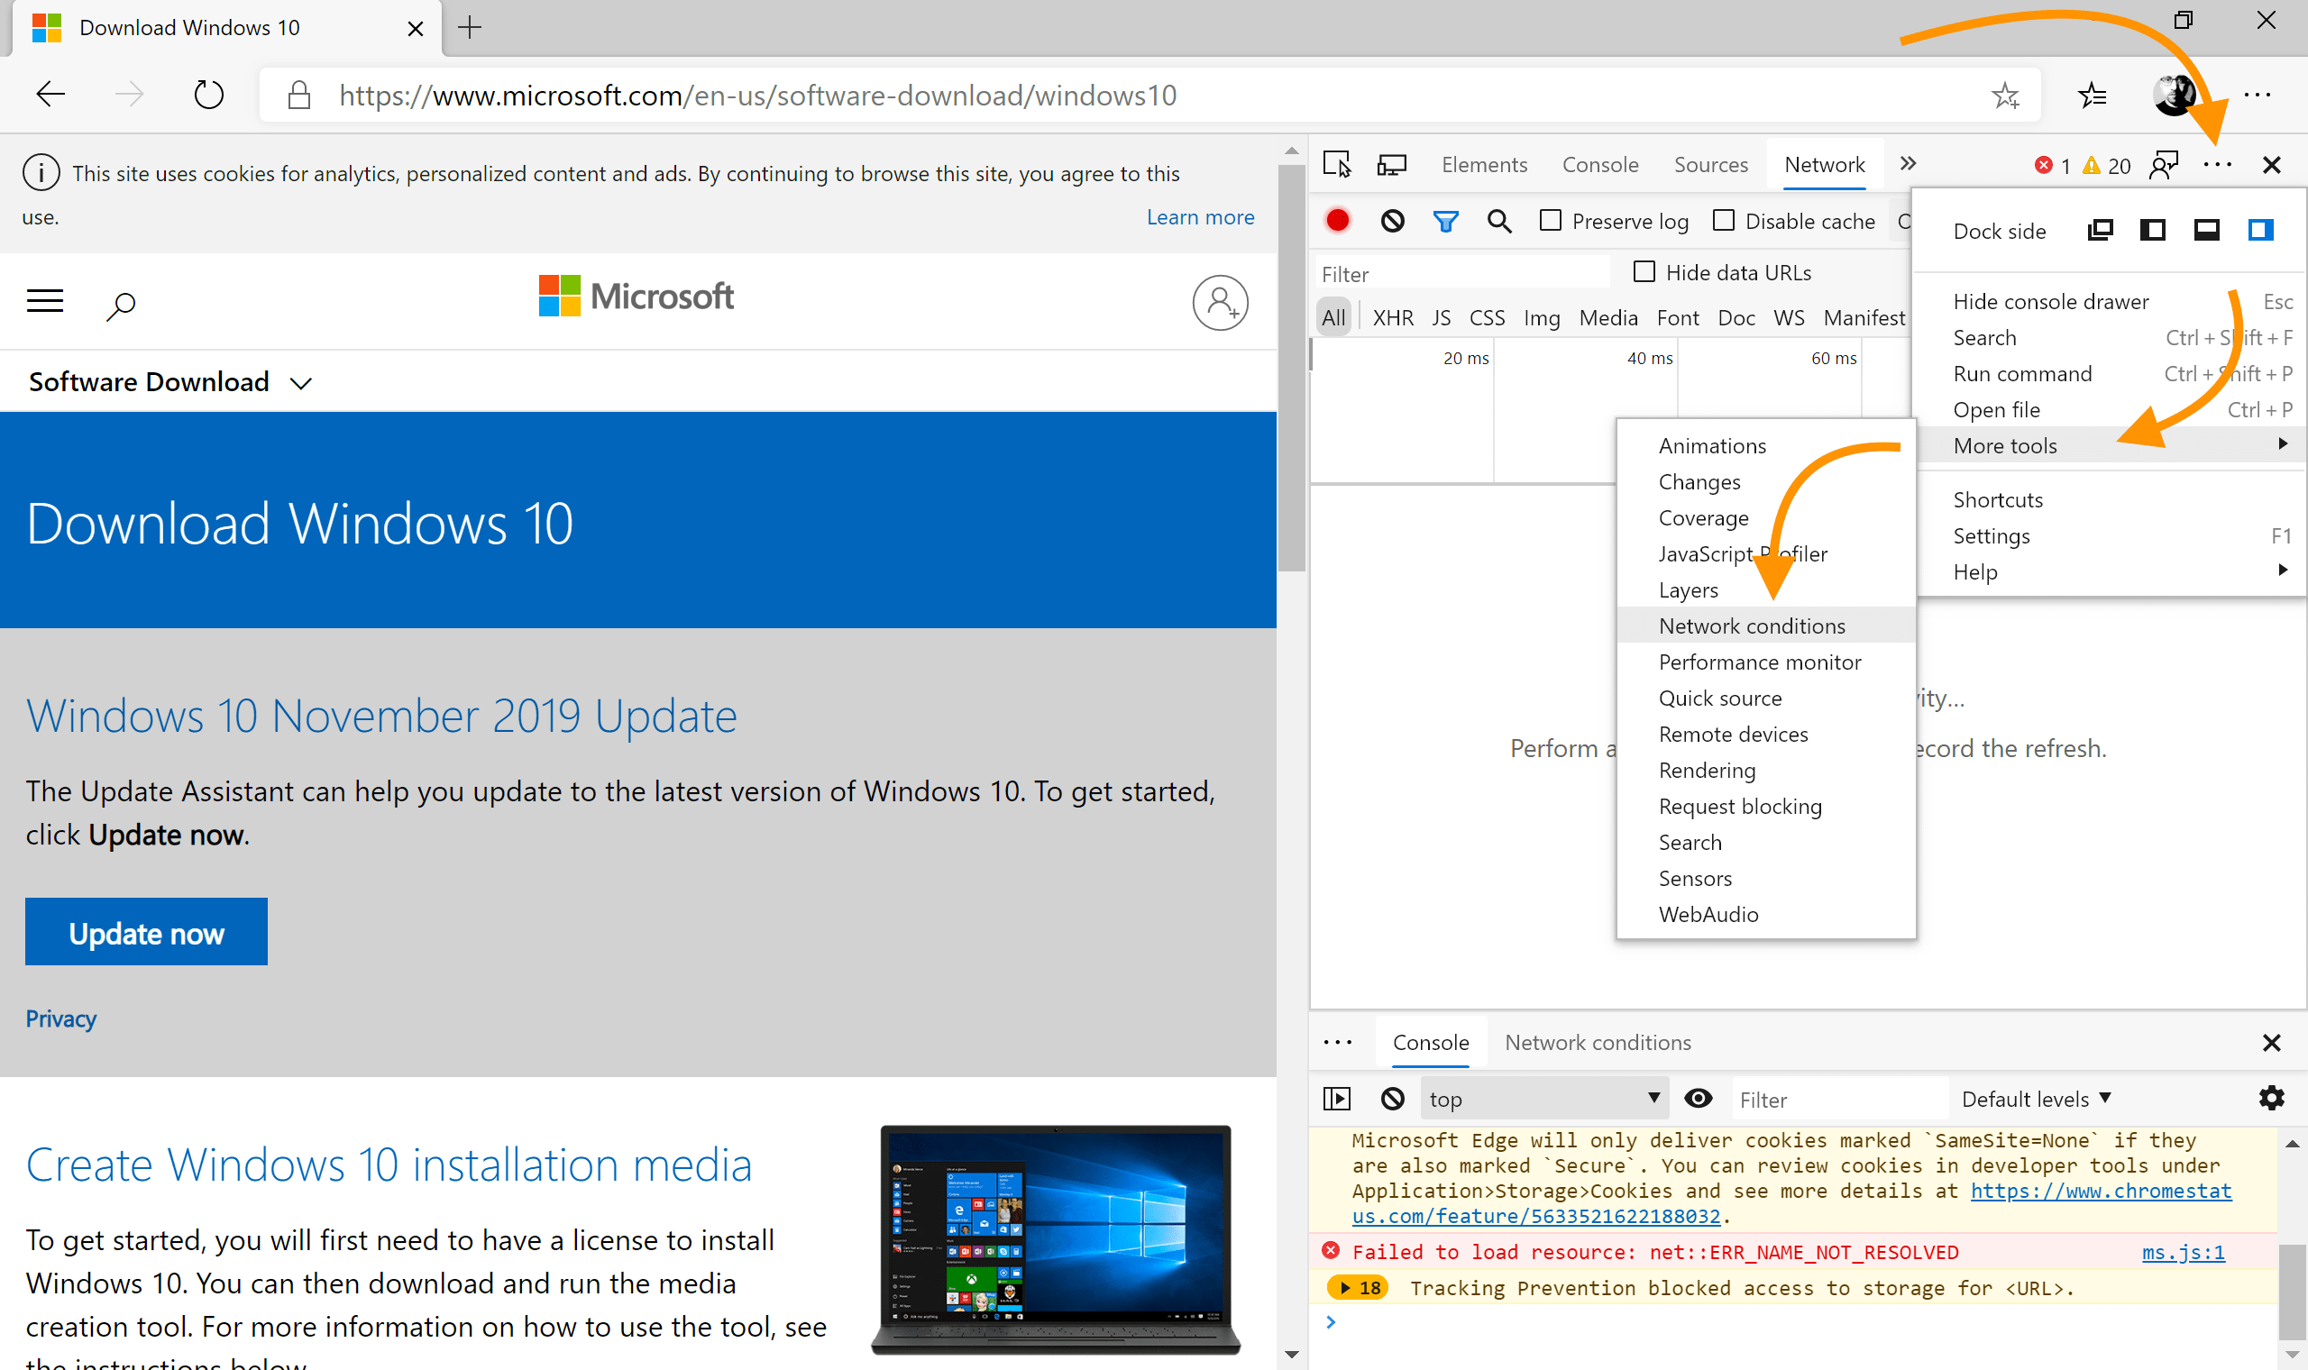Click the console Filter input

coord(1840,1099)
